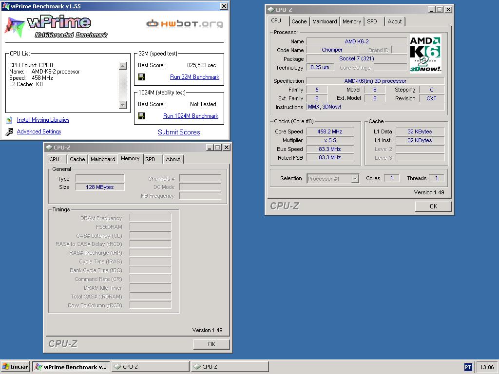
Task: Switch to About tab in right CPU-Z window
Action: click(x=394, y=21)
